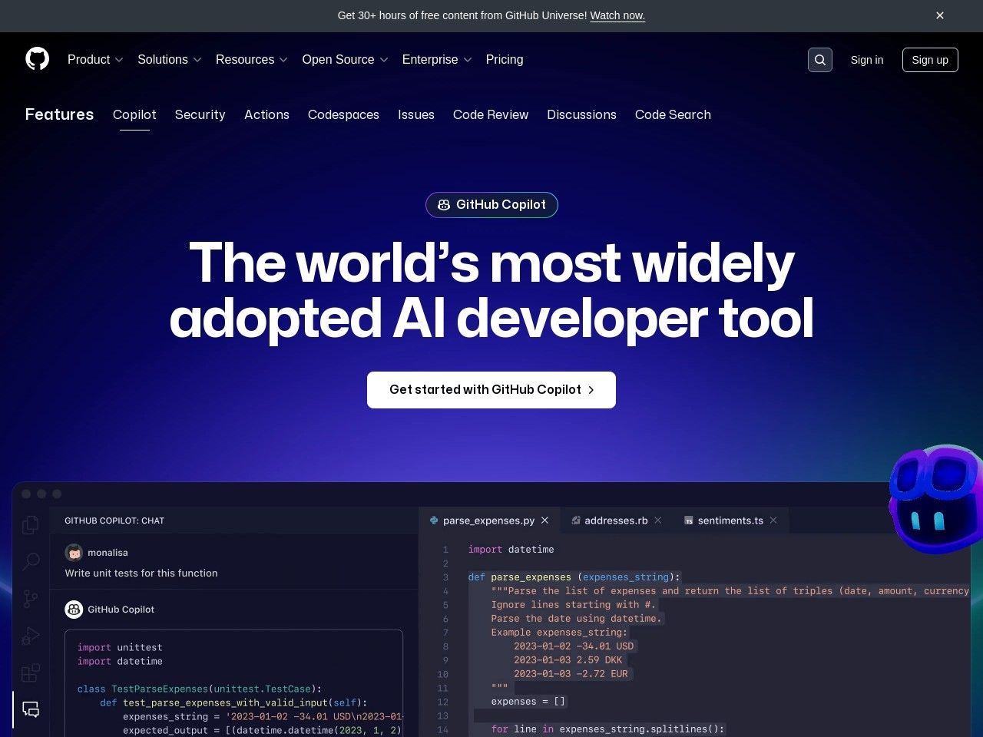The height and width of the screenshot is (737, 983).
Task: Click the Run and Debug icon in sidebar
Action: (x=31, y=636)
